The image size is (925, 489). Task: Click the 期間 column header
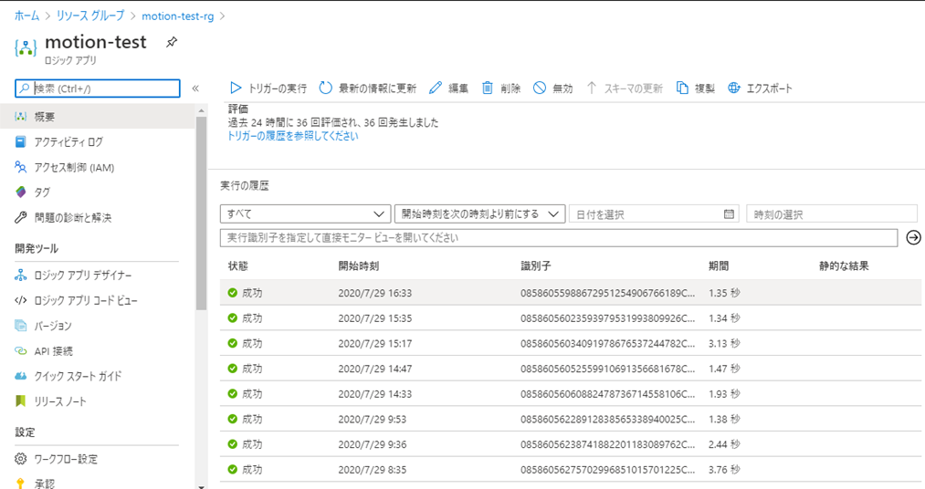tap(719, 266)
